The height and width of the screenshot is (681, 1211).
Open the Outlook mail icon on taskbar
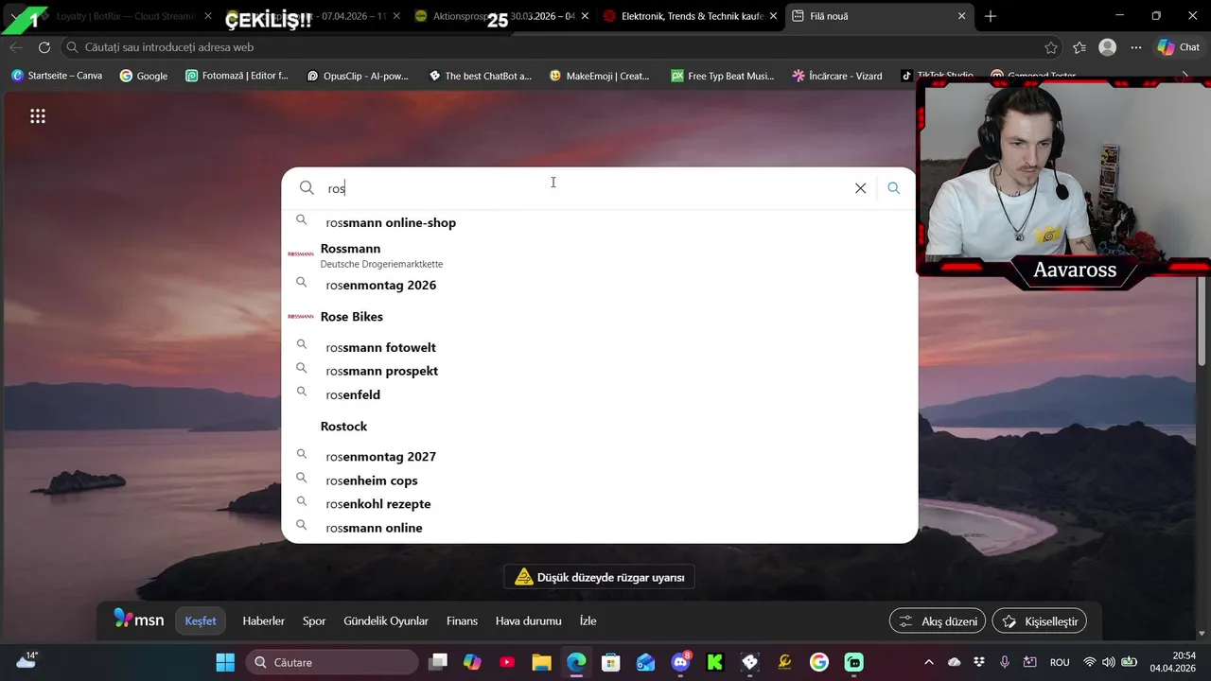tap(645, 662)
